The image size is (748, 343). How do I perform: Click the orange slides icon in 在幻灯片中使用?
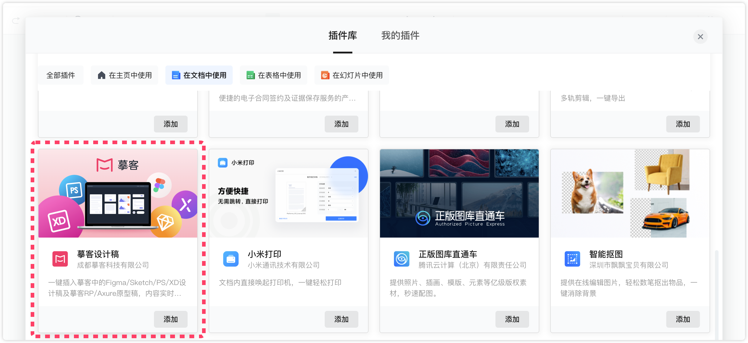click(x=325, y=75)
